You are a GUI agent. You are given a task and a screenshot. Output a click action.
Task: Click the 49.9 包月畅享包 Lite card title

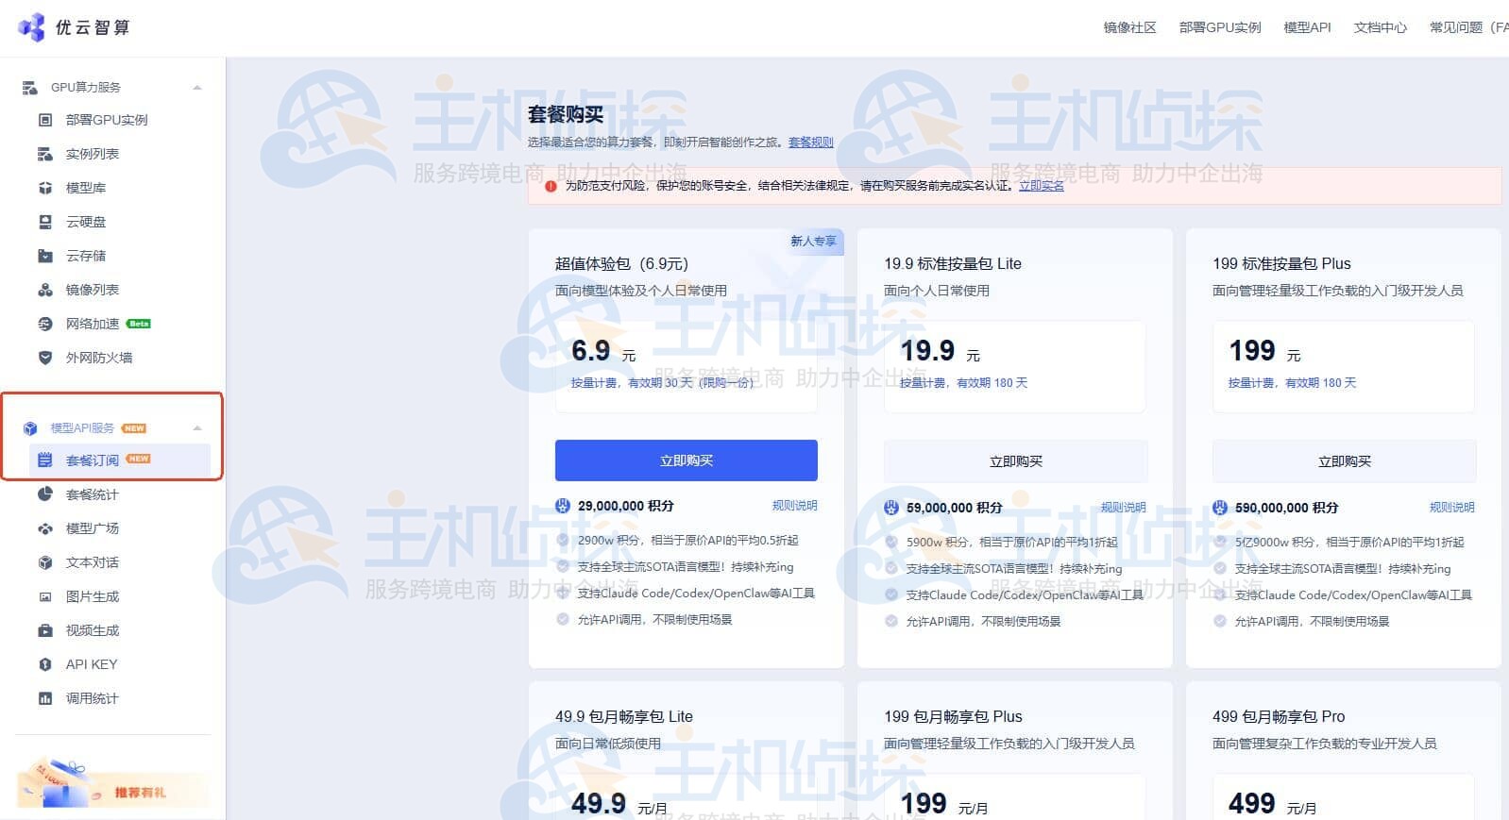coord(624,716)
